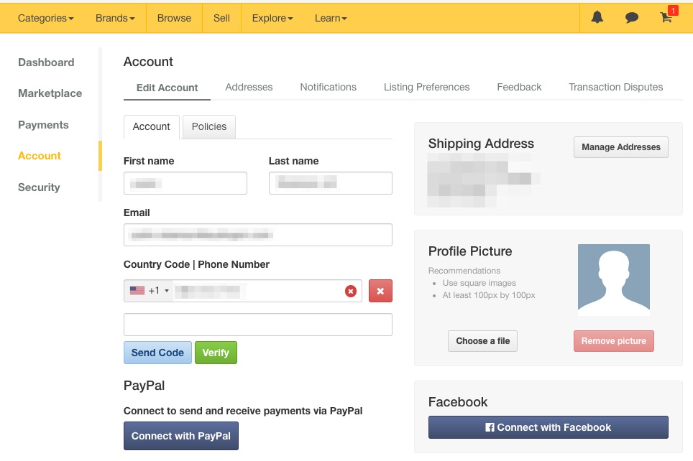
Task: Open the +1 country code dropdown
Action: pos(149,291)
